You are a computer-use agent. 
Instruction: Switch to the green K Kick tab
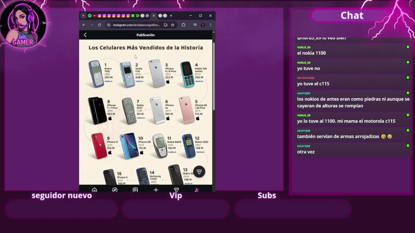133,16
